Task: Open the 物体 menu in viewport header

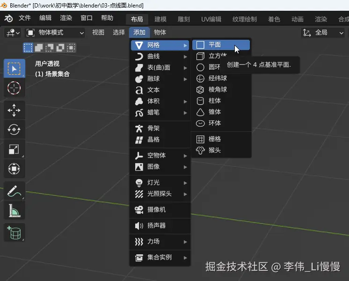Action: click(x=160, y=32)
